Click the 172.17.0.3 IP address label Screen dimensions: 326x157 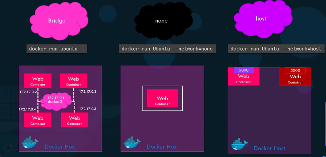pyautogui.click(x=88, y=91)
